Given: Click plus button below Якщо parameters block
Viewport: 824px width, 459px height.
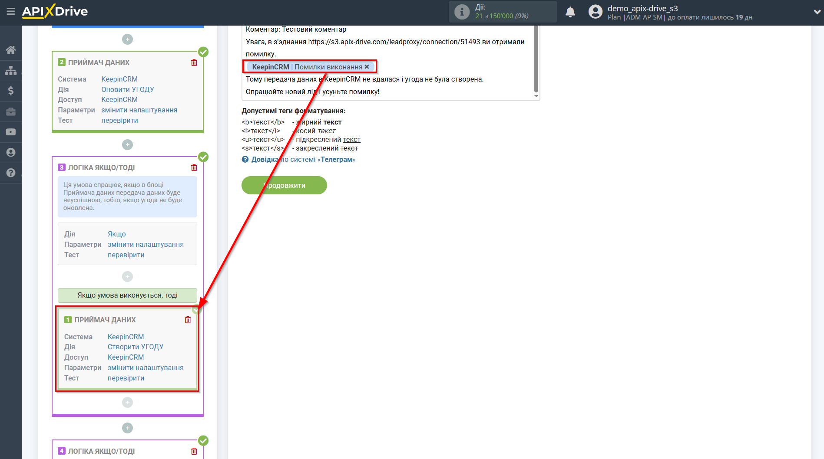Looking at the screenshot, I should click(127, 276).
